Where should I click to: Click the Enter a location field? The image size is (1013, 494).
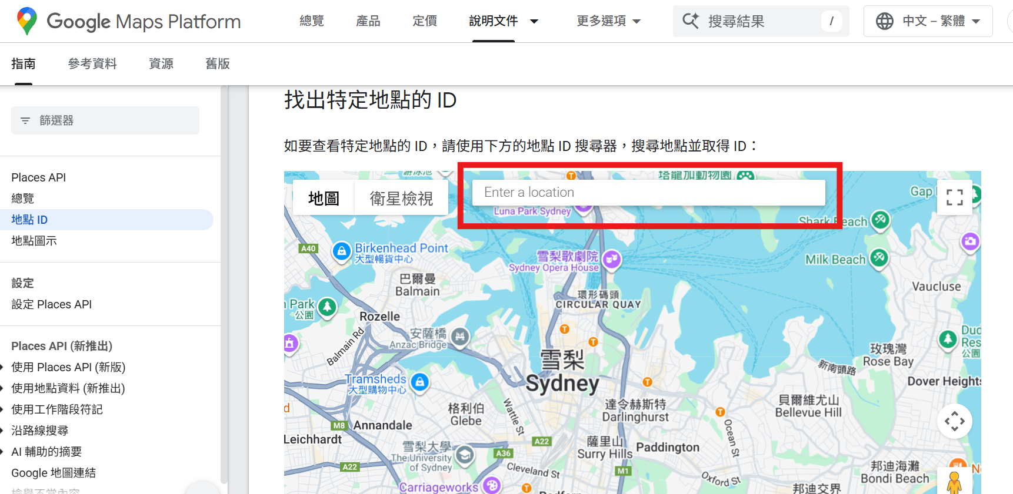pos(648,193)
